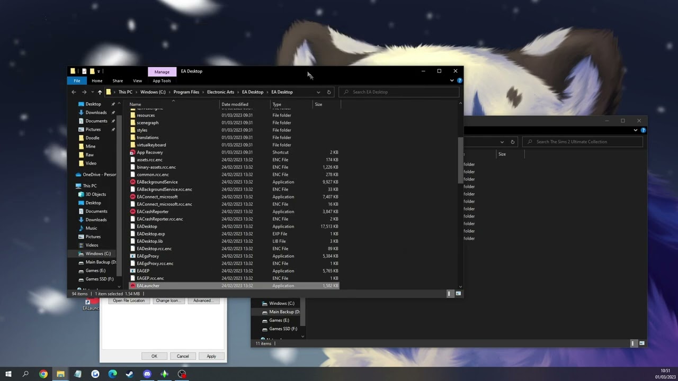Go back with the Back arrow
678x381 pixels.
click(74, 92)
